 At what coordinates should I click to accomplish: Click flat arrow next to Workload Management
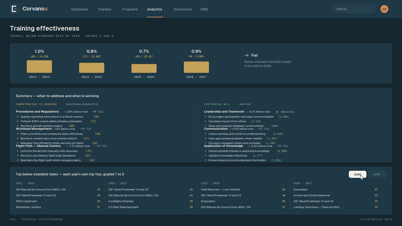point(82,129)
